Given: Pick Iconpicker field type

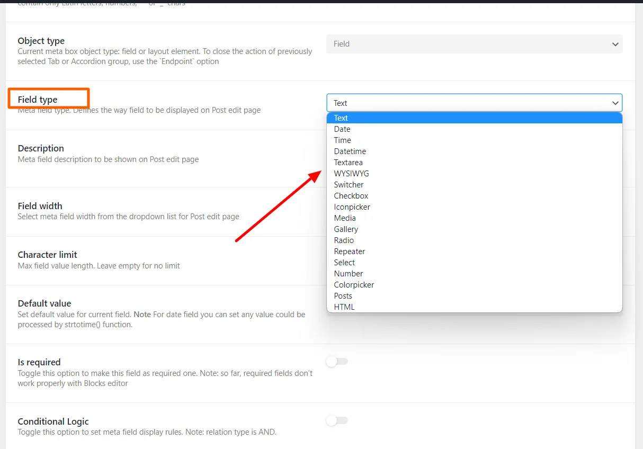Looking at the screenshot, I should [474, 207].
